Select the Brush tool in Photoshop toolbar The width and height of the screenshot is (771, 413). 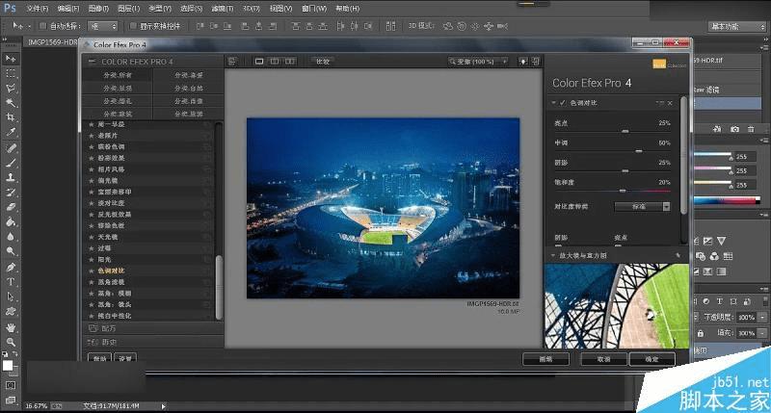(x=11, y=163)
